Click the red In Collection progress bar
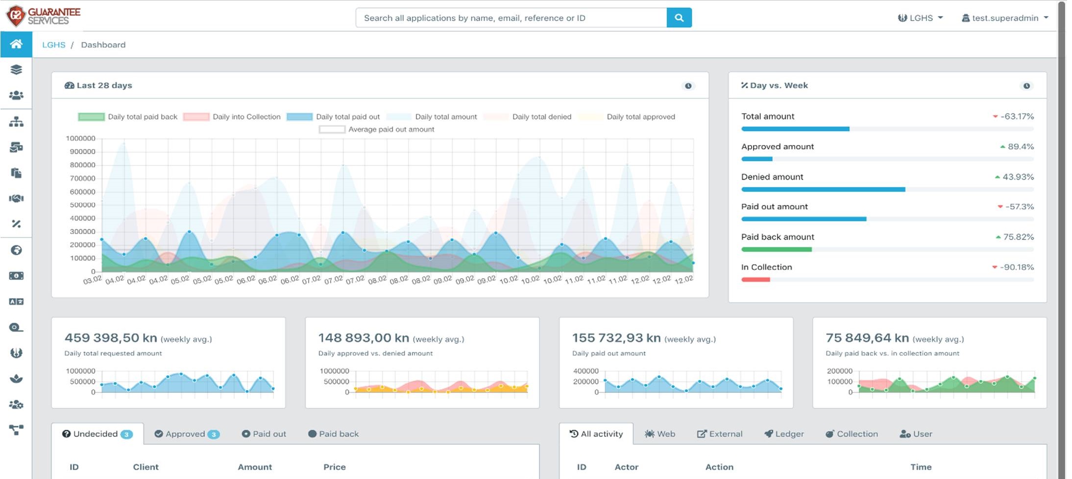Image resolution: width=1072 pixels, height=479 pixels. 755,280
